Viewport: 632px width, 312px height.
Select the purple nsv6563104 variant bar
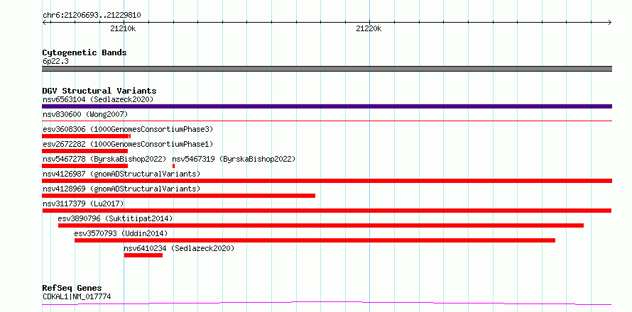point(327,106)
